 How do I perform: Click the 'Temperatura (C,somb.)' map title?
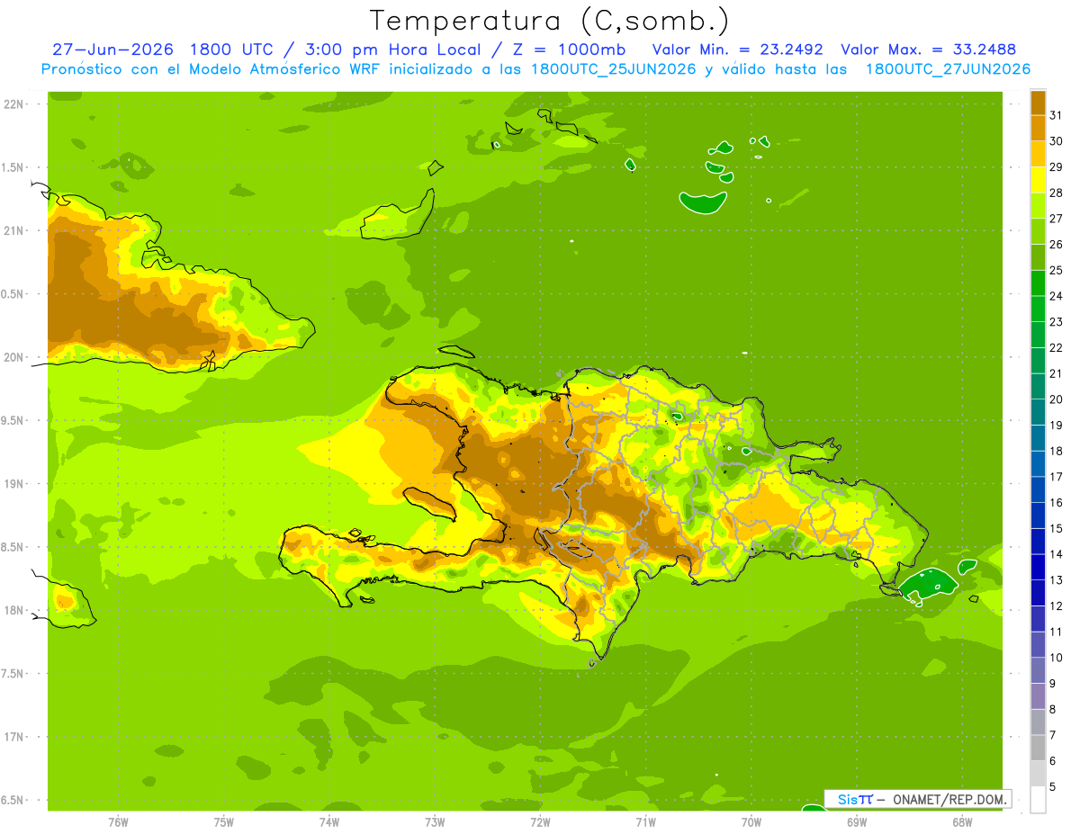tap(550, 21)
